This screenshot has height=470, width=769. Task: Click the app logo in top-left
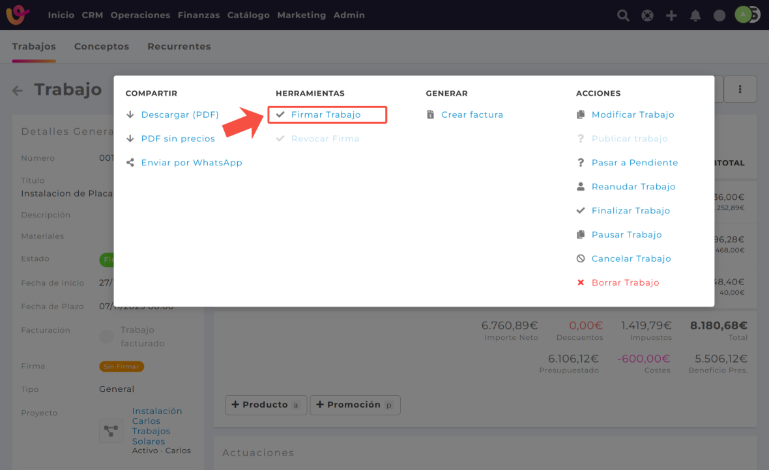coord(18,14)
